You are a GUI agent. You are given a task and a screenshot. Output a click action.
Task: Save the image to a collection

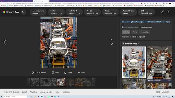point(55,73)
